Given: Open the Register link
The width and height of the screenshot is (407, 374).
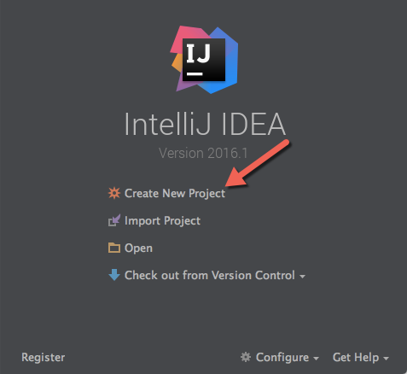Looking at the screenshot, I should 44,358.
